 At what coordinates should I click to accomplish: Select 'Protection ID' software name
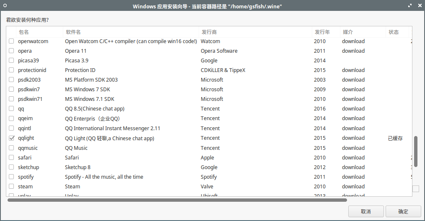point(80,70)
